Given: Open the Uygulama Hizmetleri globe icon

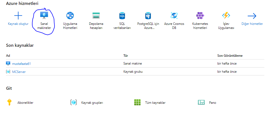Looking at the screenshot, I should point(70,16).
